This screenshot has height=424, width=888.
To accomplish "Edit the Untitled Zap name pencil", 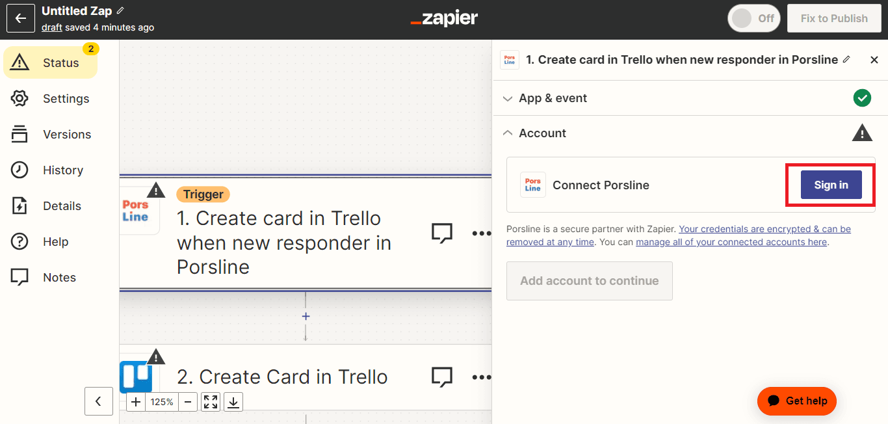I will (x=120, y=11).
